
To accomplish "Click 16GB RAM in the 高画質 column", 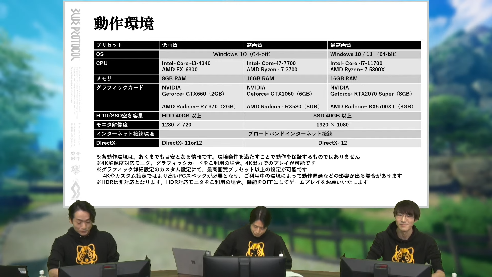I will click(x=286, y=78).
